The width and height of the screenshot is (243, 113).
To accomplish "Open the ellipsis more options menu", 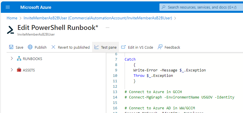I will [108, 28].
